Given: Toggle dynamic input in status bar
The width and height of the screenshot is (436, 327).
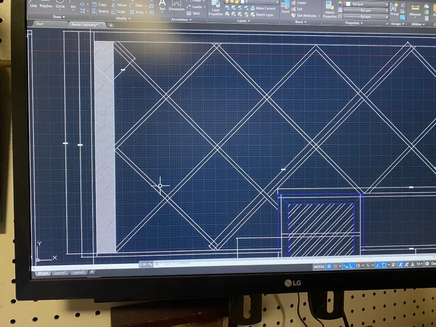Looking at the screenshot, I should point(346,266).
